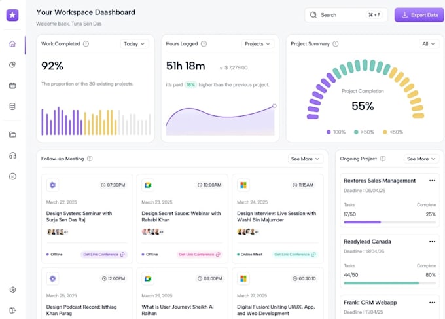Open the pie chart analytics sidebar icon
The image size is (445, 319).
tap(12, 65)
